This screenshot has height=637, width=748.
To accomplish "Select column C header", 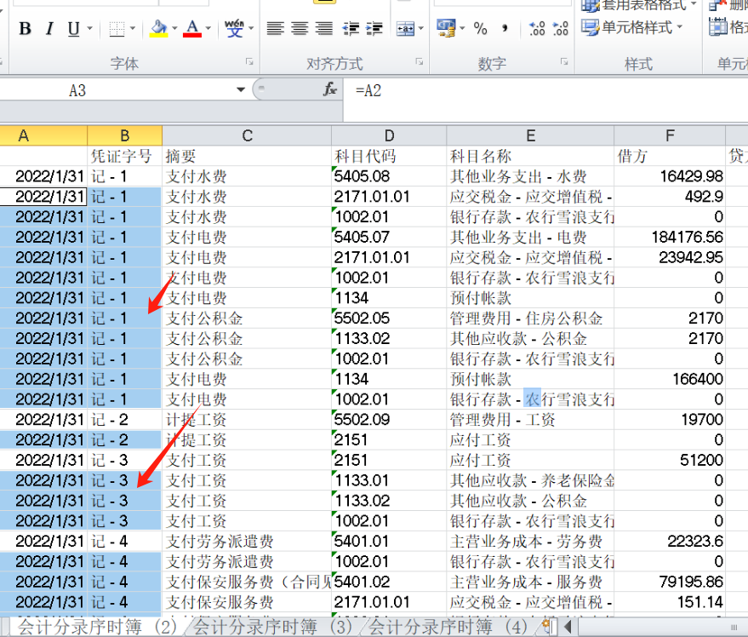I will (247, 135).
